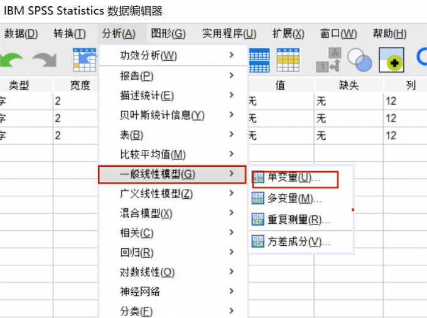Choose 贝叶斯统计信息(Y) menu entry
The image size is (427, 318).
173,115
